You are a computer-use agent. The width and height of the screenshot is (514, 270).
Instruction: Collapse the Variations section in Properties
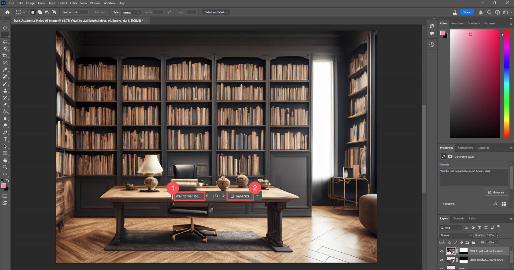(x=441, y=203)
